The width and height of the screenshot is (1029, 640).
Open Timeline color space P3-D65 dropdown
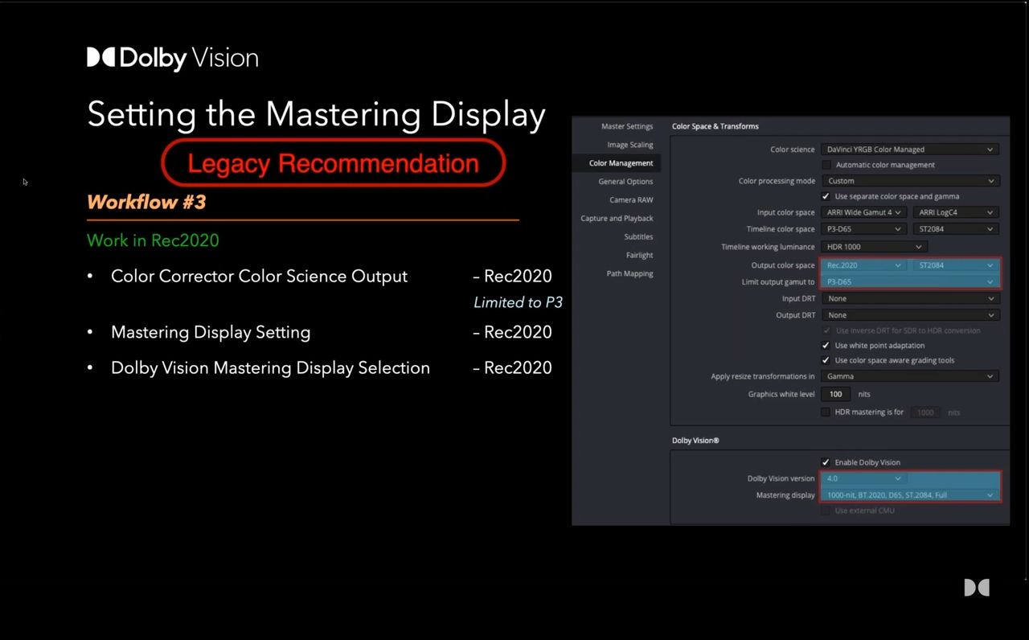pos(864,229)
